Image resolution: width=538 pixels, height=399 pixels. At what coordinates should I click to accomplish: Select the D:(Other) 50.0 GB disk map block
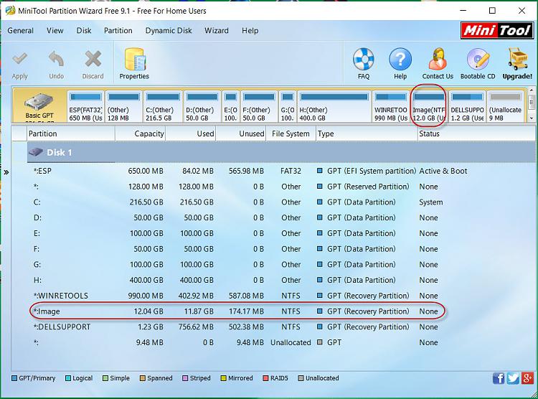[x=202, y=106]
